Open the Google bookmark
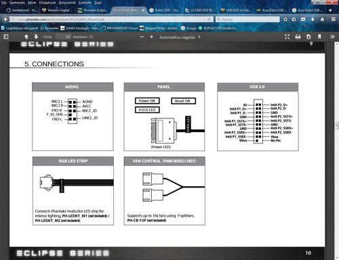Viewport: 339px width, 260px height. click(x=188, y=28)
